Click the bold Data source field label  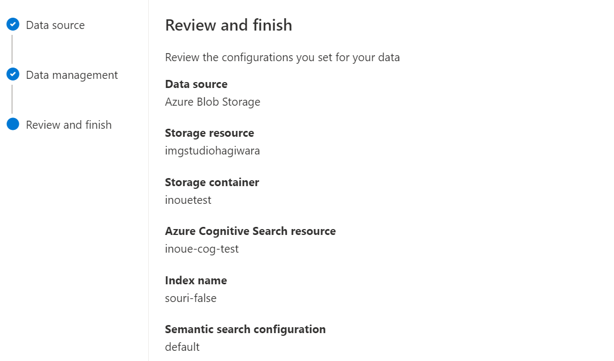tap(196, 84)
